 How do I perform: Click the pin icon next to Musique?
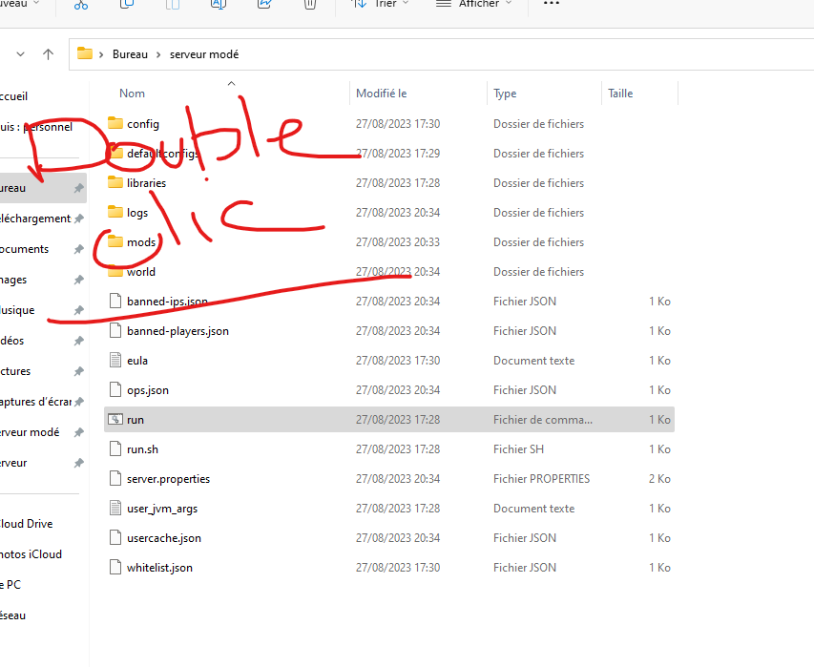coord(78,310)
